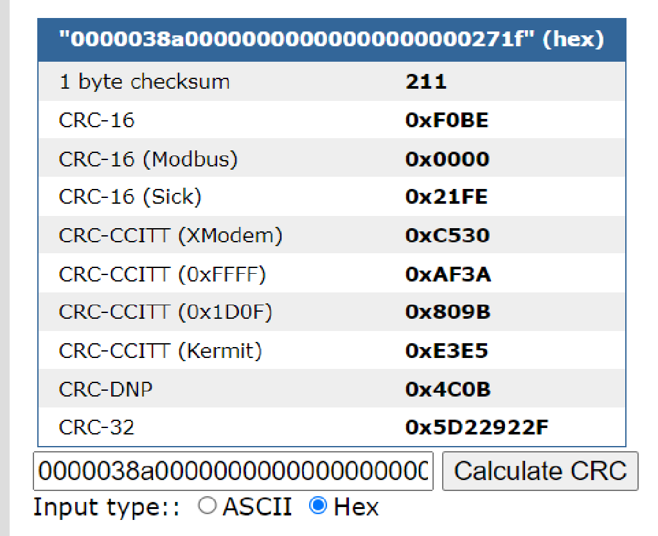The image size is (658, 536).
Task: Select the Hex input type radio button
Action: click(317, 506)
